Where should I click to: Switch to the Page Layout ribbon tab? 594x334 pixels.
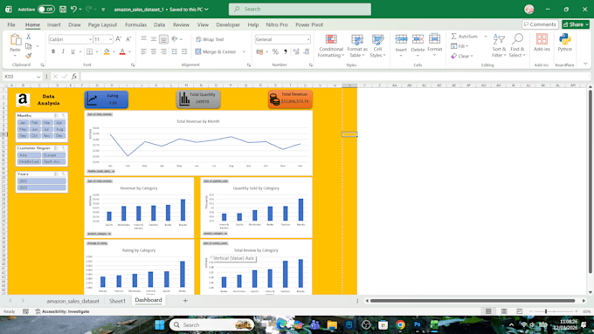click(102, 24)
